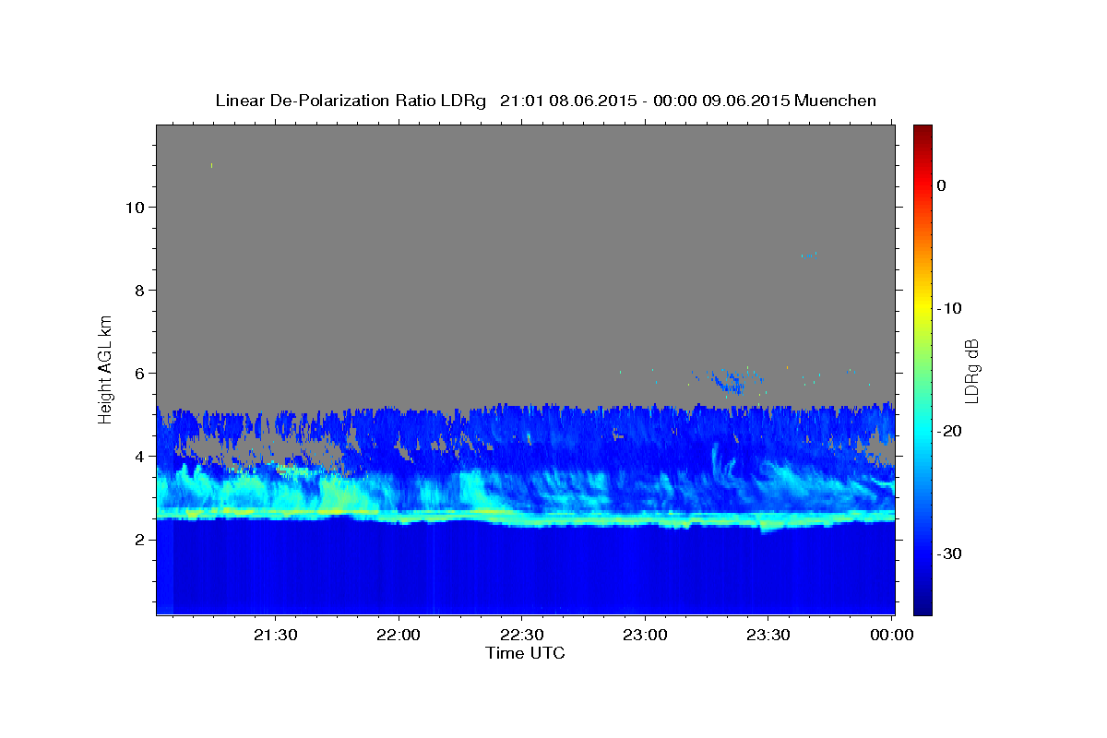1107x738 pixels.
Task: Pick the dark blue -30 dB colorbar region
Action: (922, 553)
